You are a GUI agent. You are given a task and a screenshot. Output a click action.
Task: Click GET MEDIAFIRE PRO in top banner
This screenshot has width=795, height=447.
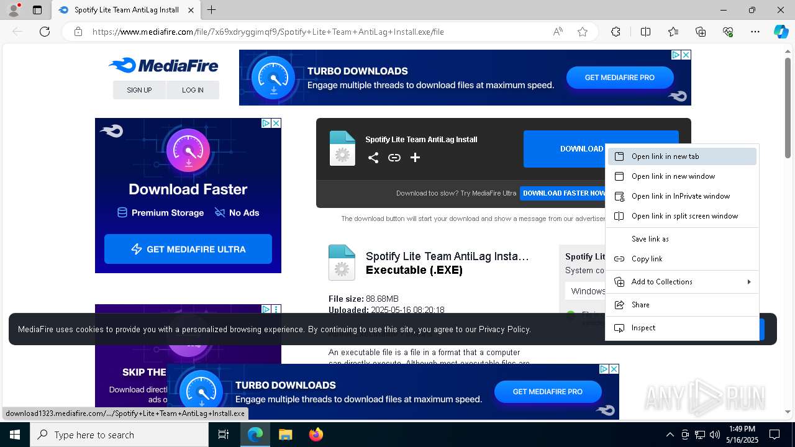[620, 78]
